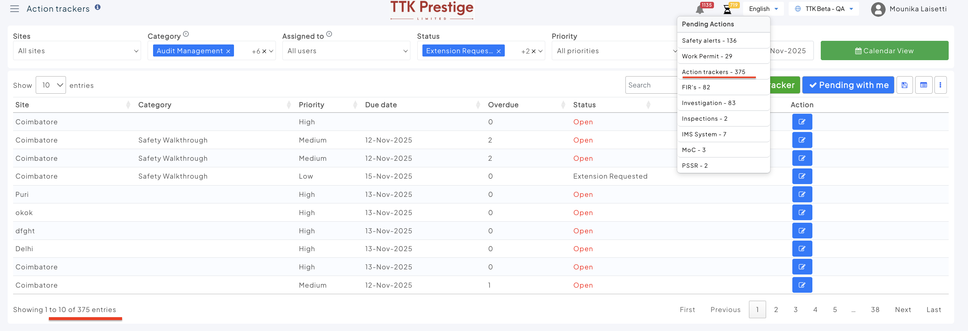This screenshot has height=331, width=968.
Task: Open the notifications bell icon
Action: 700,10
